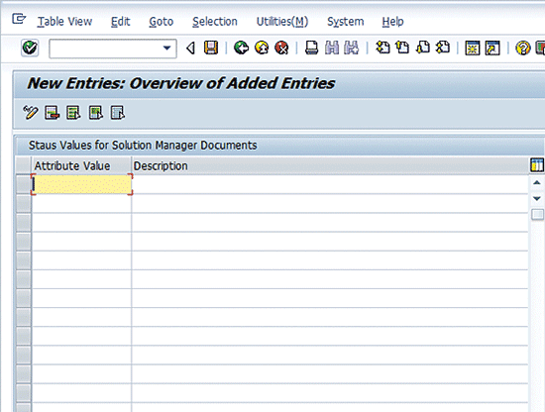The height and width of the screenshot is (412, 545).
Task: Save entries with the floppy disk icon
Action: 211,48
